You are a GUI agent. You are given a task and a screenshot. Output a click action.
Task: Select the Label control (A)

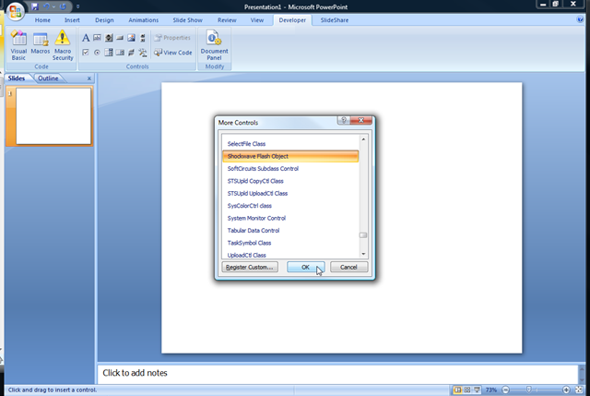pos(86,38)
